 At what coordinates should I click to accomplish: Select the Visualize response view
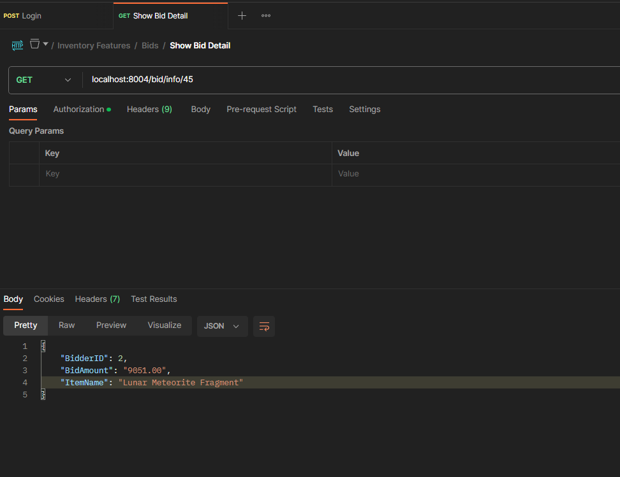click(x=165, y=325)
